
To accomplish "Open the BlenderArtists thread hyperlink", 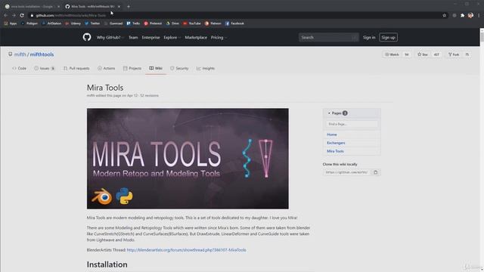I will point(187,250).
